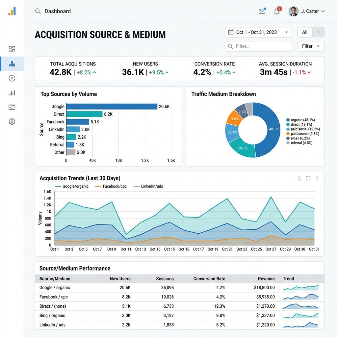Viewport: 337px width, 337px height.
Task: Click the LinkedIn / ads trend sparkline
Action: (300, 325)
